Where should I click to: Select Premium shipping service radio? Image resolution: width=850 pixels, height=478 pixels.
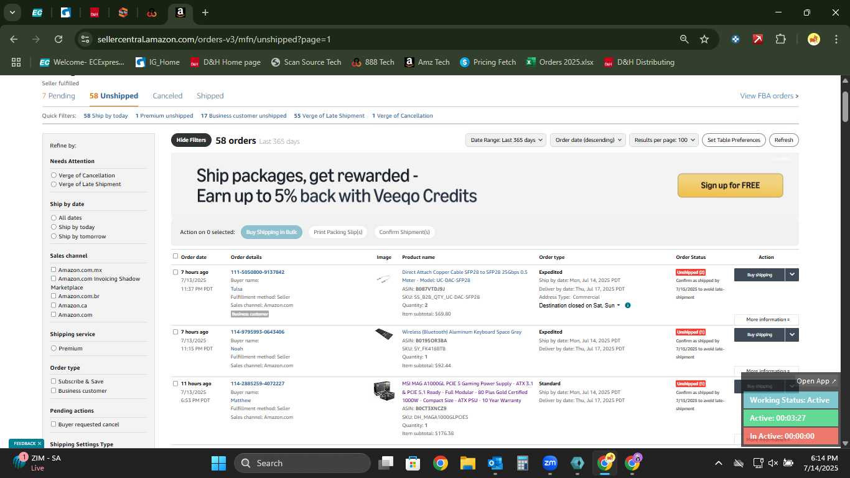[54, 348]
